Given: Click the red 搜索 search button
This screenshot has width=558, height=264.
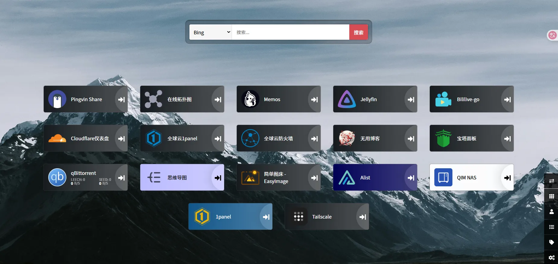Looking at the screenshot, I should pos(358,32).
